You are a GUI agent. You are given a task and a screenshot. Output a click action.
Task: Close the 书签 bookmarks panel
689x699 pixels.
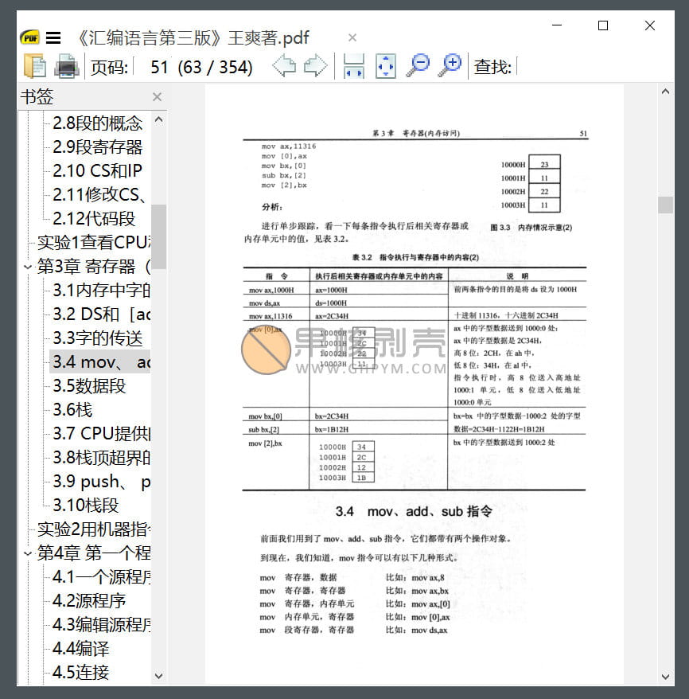(157, 97)
